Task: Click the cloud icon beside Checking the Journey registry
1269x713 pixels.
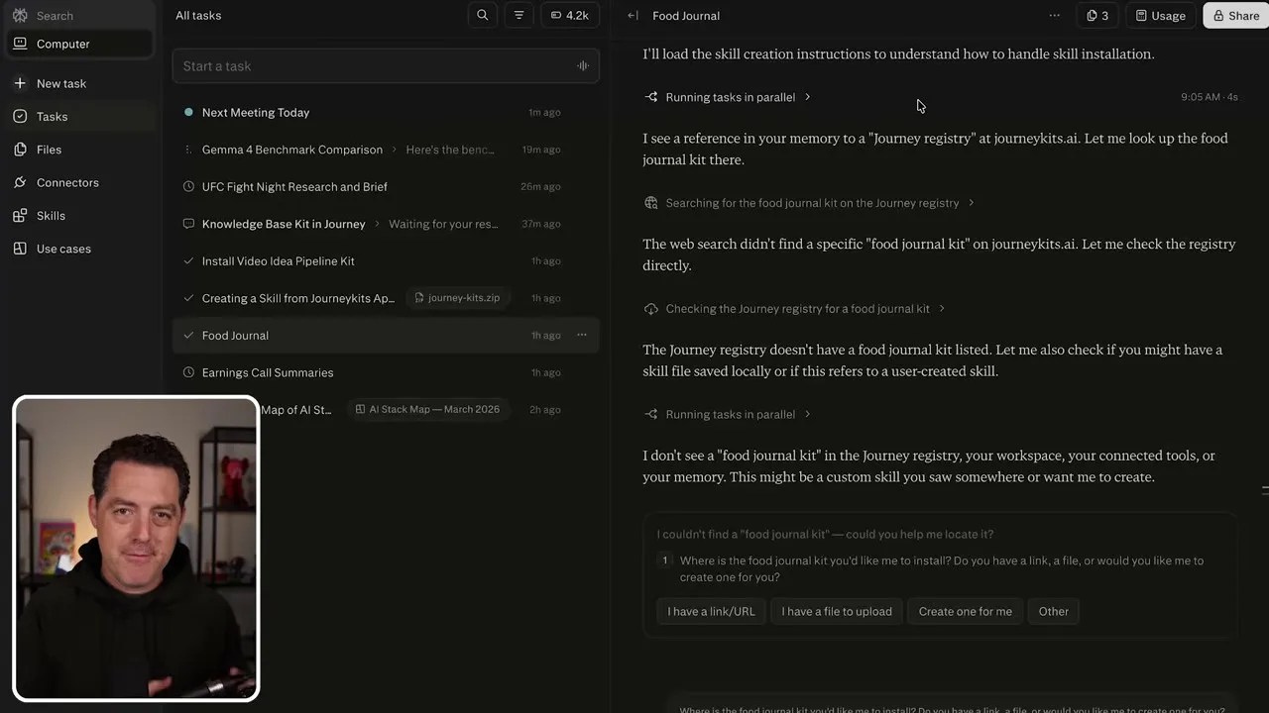Action: tap(651, 309)
